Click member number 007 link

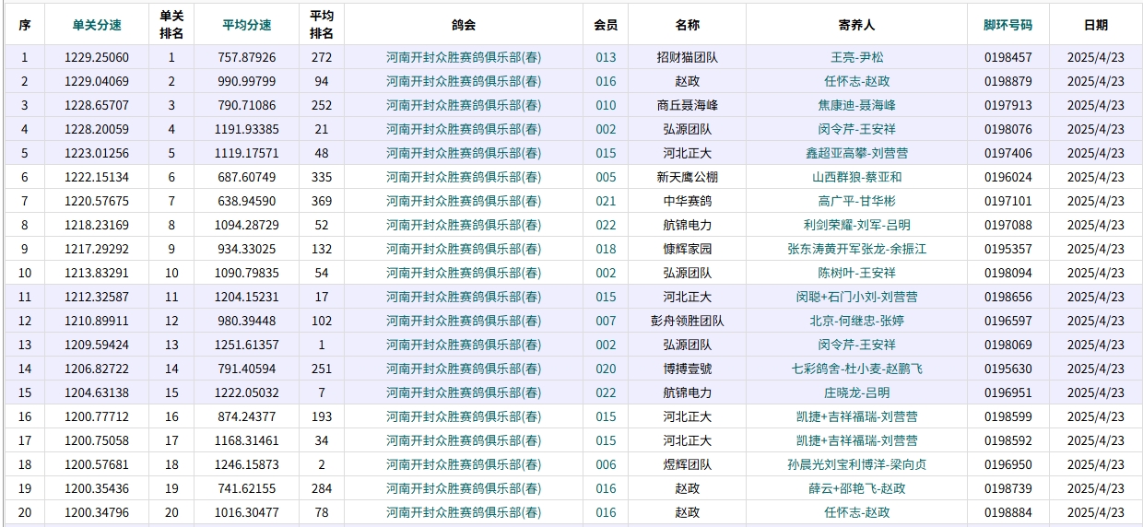click(606, 321)
